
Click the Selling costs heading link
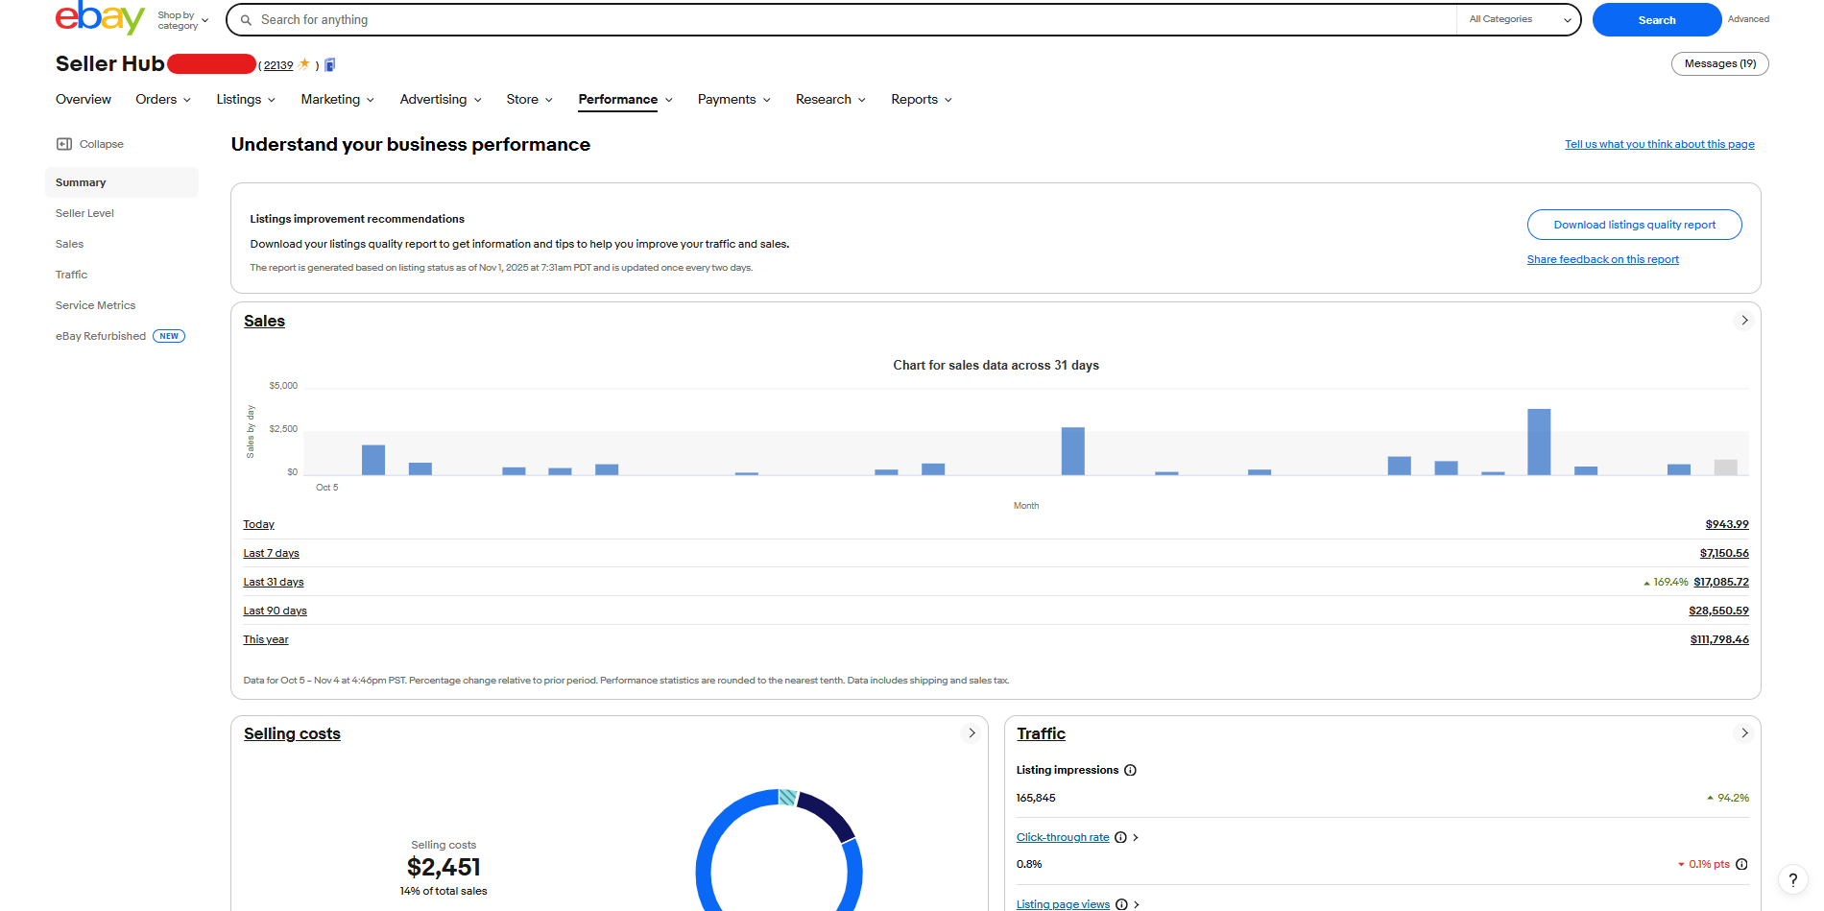coord(292,733)
